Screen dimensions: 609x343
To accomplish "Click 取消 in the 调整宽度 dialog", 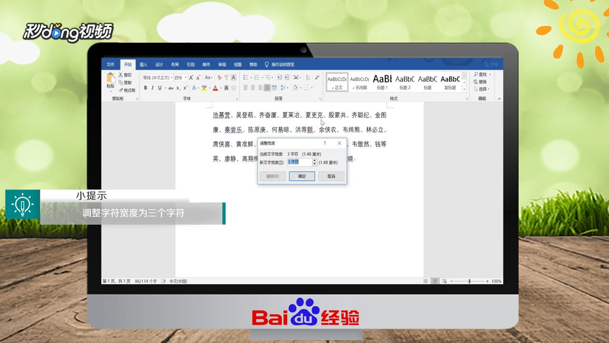I will pos(331,176).
